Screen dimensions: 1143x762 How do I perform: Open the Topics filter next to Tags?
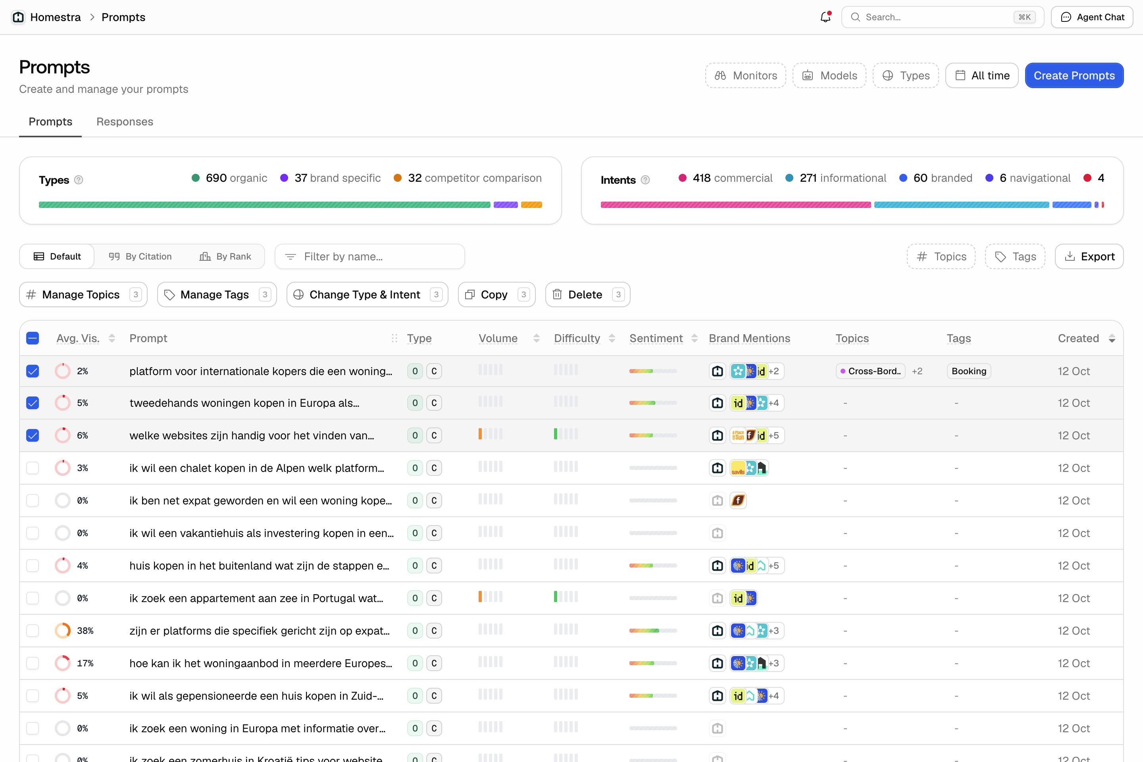coord(941,257)
